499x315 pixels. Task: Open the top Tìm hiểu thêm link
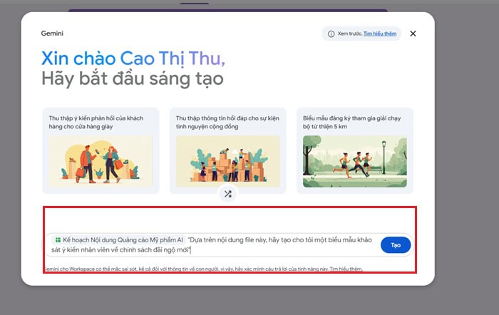coord(380,33)
